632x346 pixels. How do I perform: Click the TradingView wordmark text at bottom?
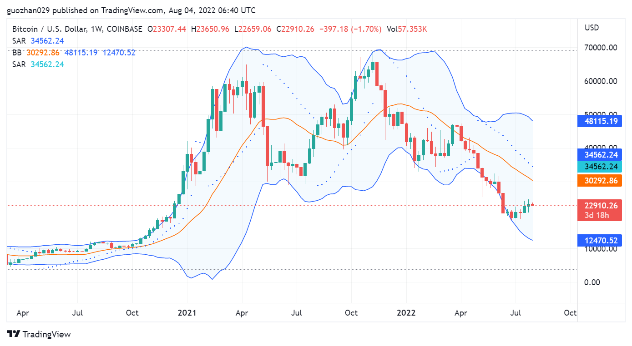47,335
